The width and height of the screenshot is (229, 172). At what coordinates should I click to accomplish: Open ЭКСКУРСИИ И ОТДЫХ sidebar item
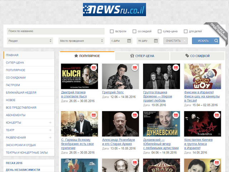click(29, 145)
